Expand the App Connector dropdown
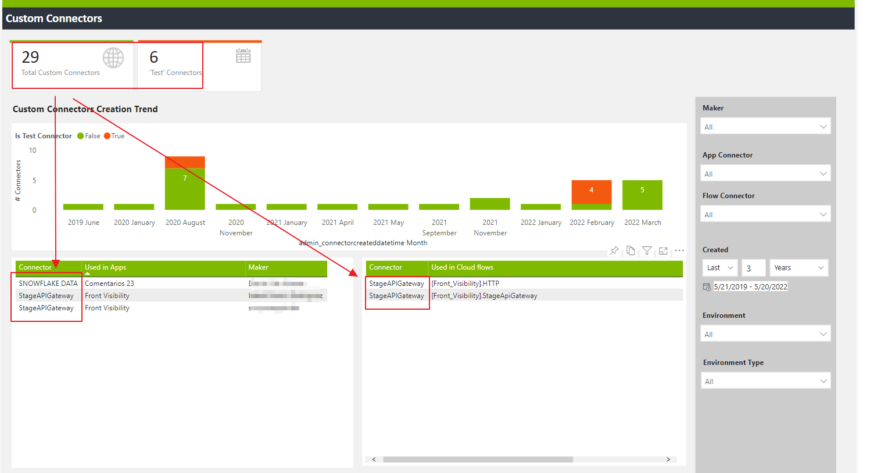Screen dimensions: 874x473 765,173
